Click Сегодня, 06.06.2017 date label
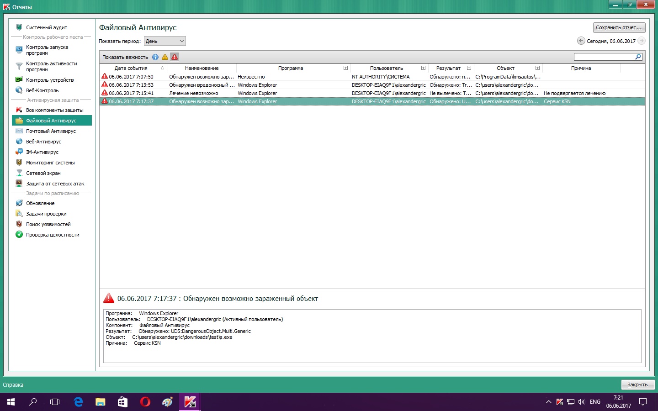This screenshot has height=411, width=658. click(x=611, y=41)
